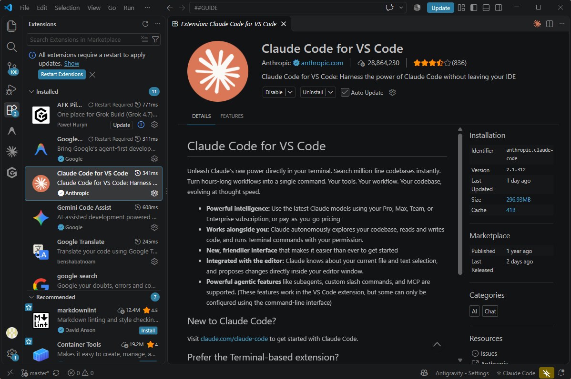Open manage gear for Claude Code list item
The height and width of the screenshot is (379, 571).
tap(154, 193)
